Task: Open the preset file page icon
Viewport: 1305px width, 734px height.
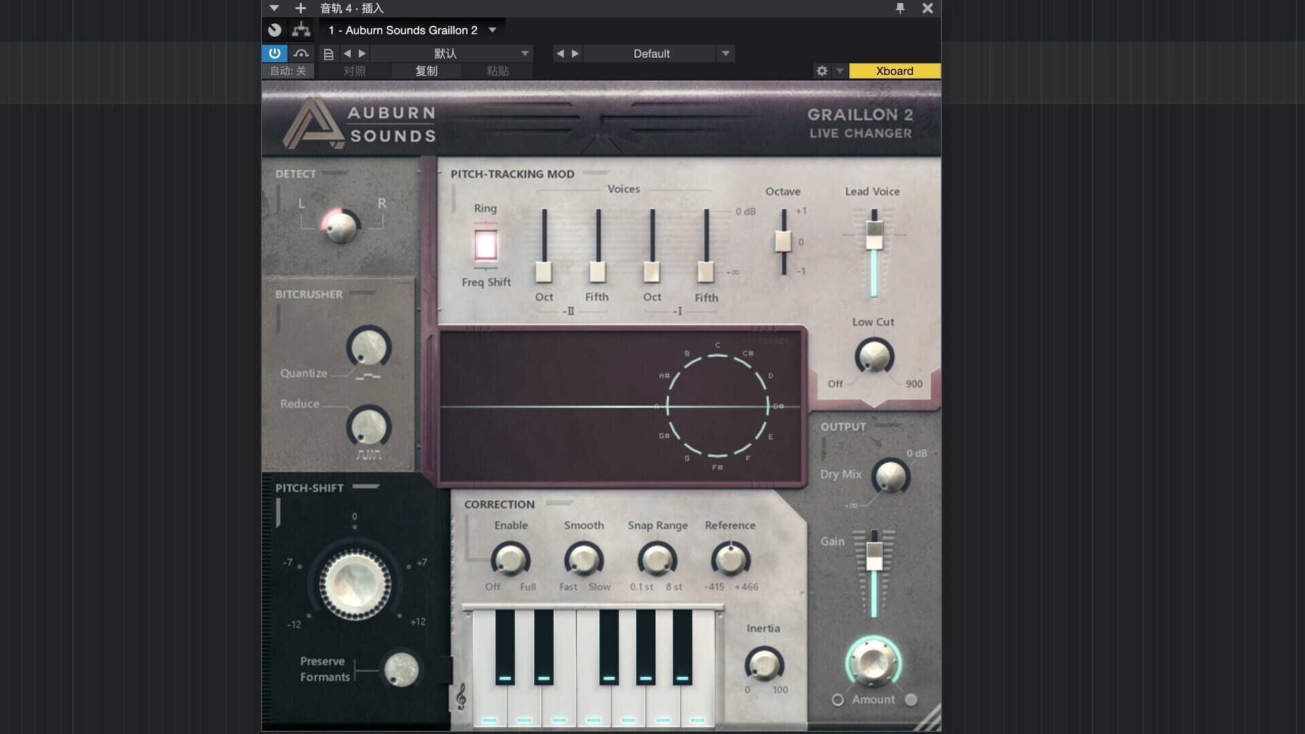Action: coord(328,54)
